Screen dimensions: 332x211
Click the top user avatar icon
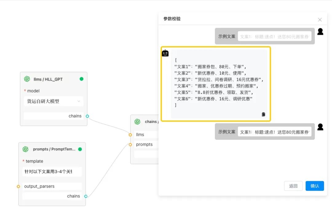(320, 32)
